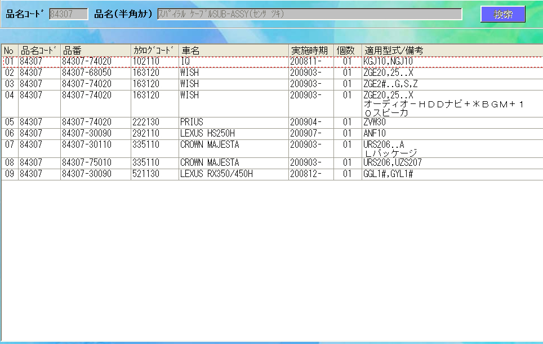Select the IQ vehicle name cell
The image size is (543, 344).
[x=234, y=62]
